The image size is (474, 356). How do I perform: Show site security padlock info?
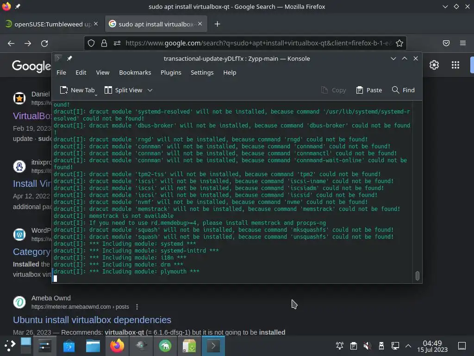104,43
